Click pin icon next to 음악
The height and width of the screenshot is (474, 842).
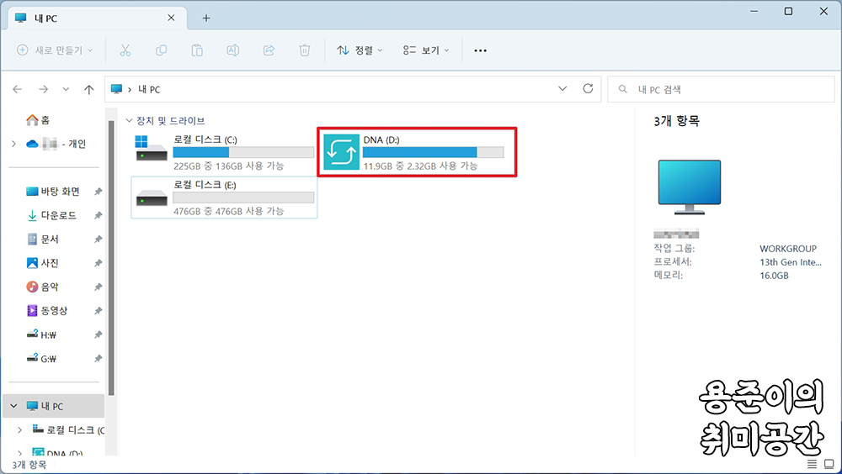98,287
